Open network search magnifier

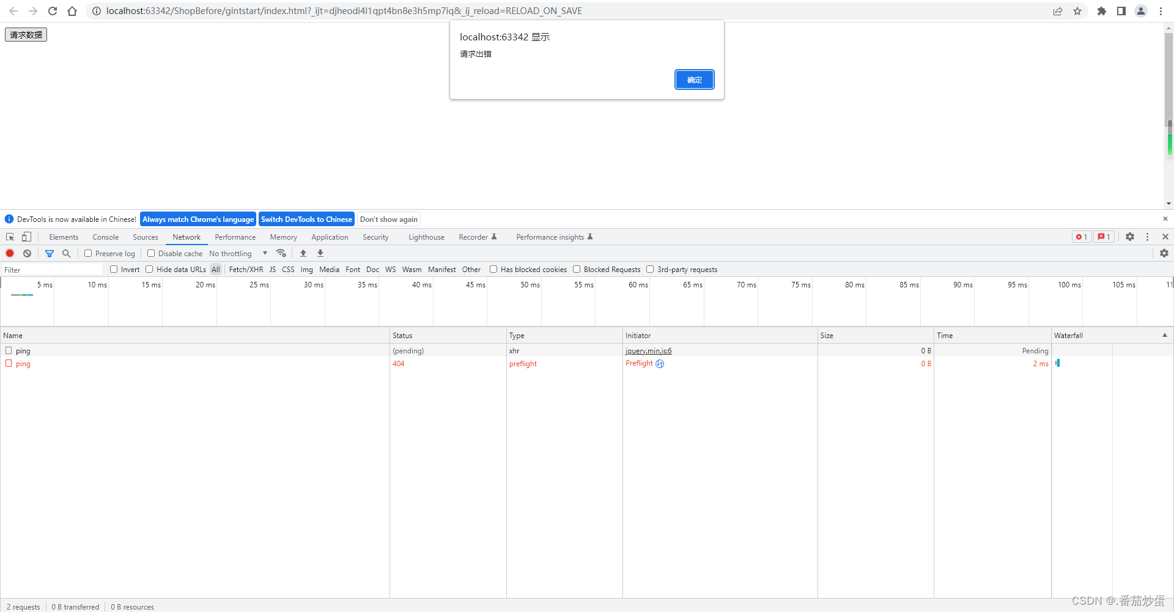(x=67, y=253)
